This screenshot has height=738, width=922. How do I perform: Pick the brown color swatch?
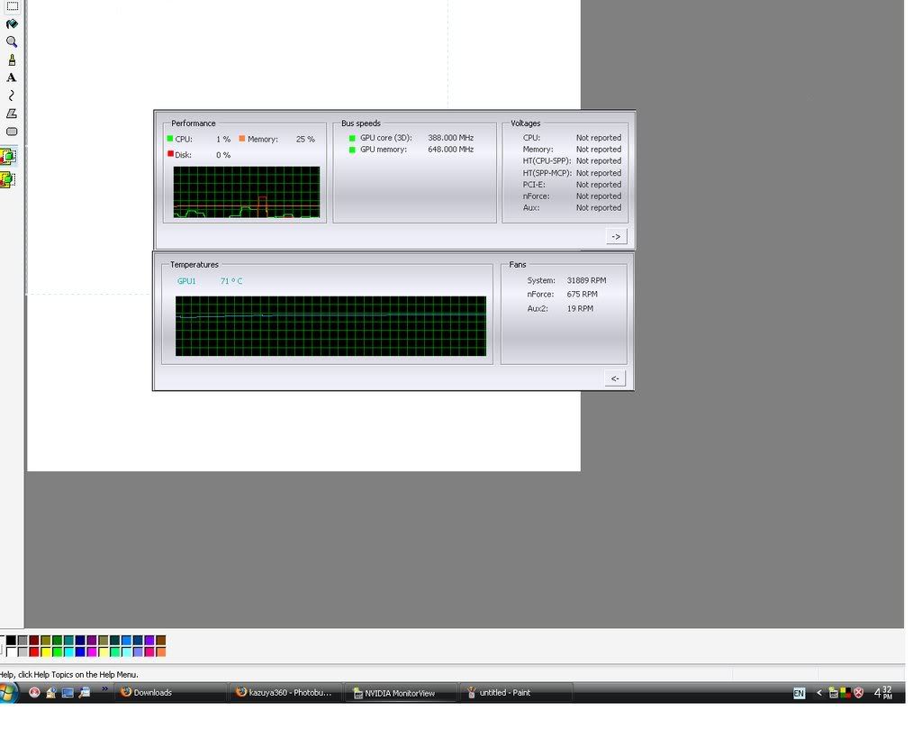coord(161,641)
